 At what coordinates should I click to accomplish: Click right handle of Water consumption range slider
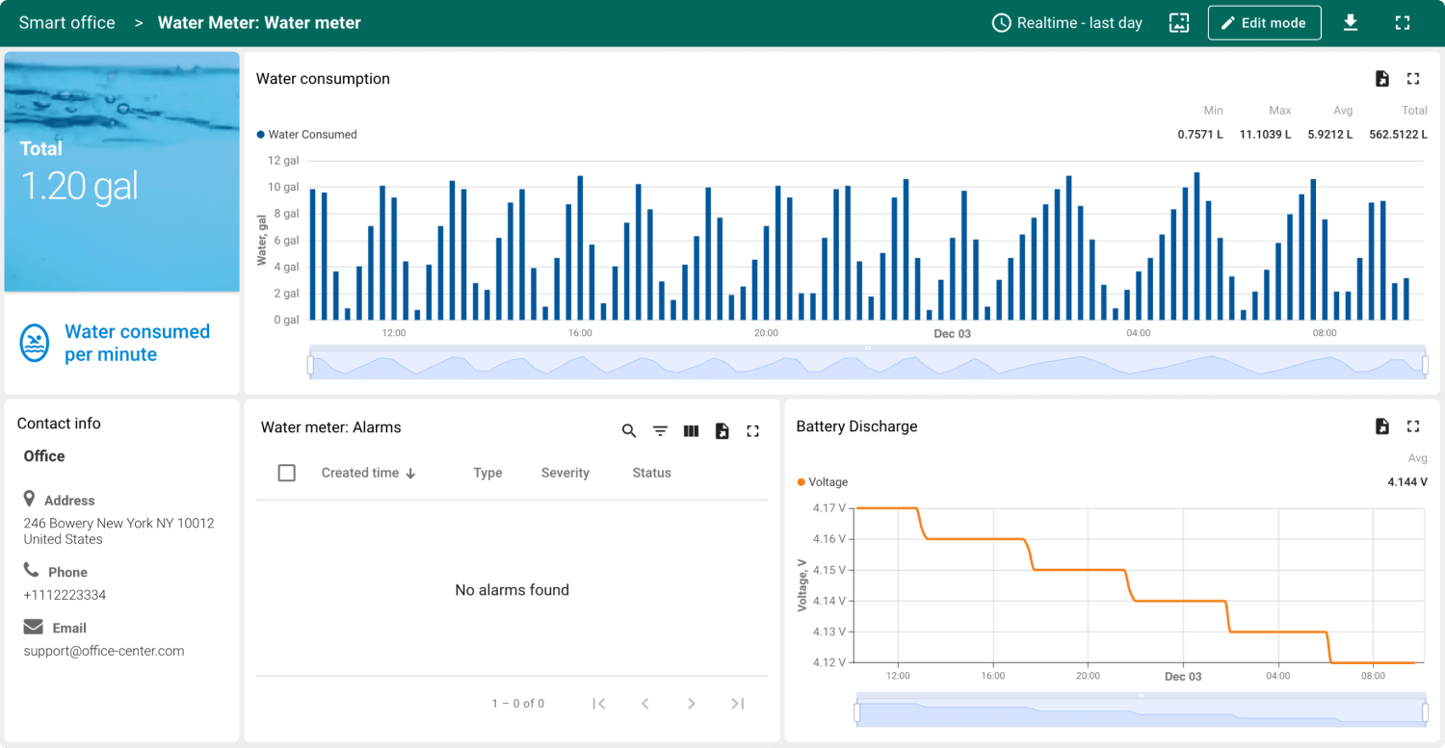click(x=1426, y=365)
